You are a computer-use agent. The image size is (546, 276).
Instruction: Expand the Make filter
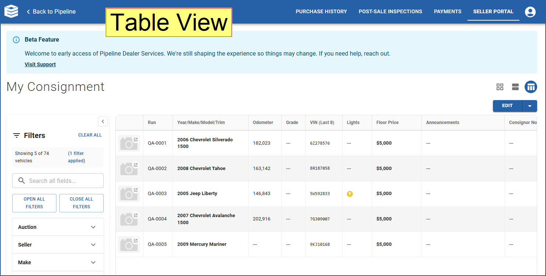pos(58,262)
